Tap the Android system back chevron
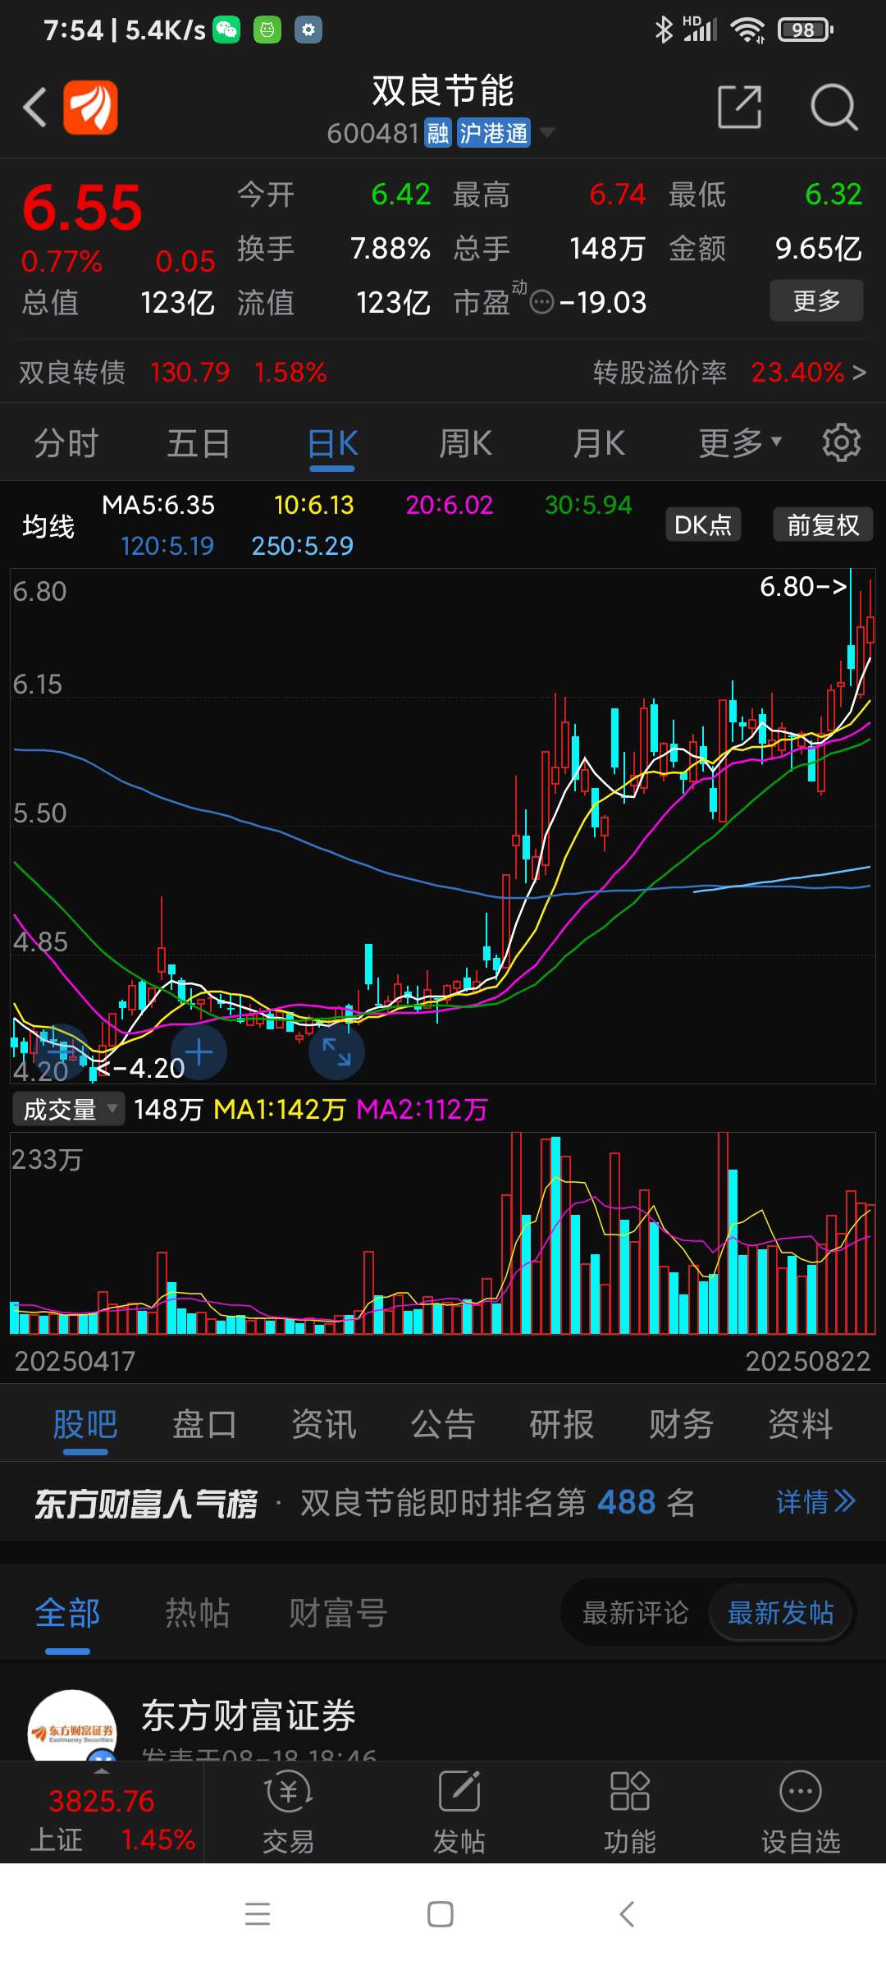 (627, 1914)
